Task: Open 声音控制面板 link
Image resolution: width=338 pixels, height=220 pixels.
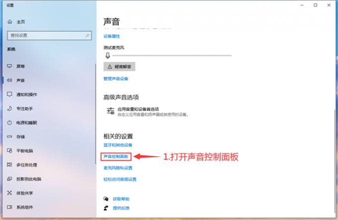Action: point(116,156)
